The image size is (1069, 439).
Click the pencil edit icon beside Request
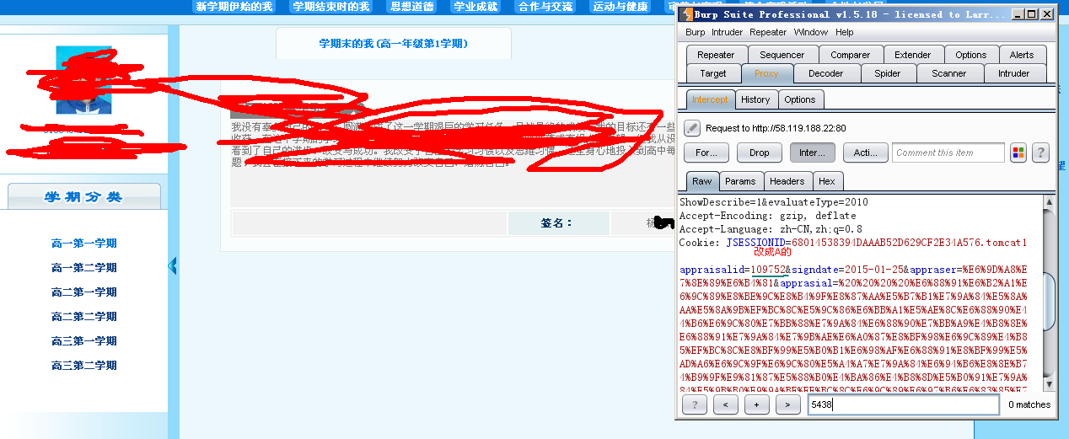point(692,128)
